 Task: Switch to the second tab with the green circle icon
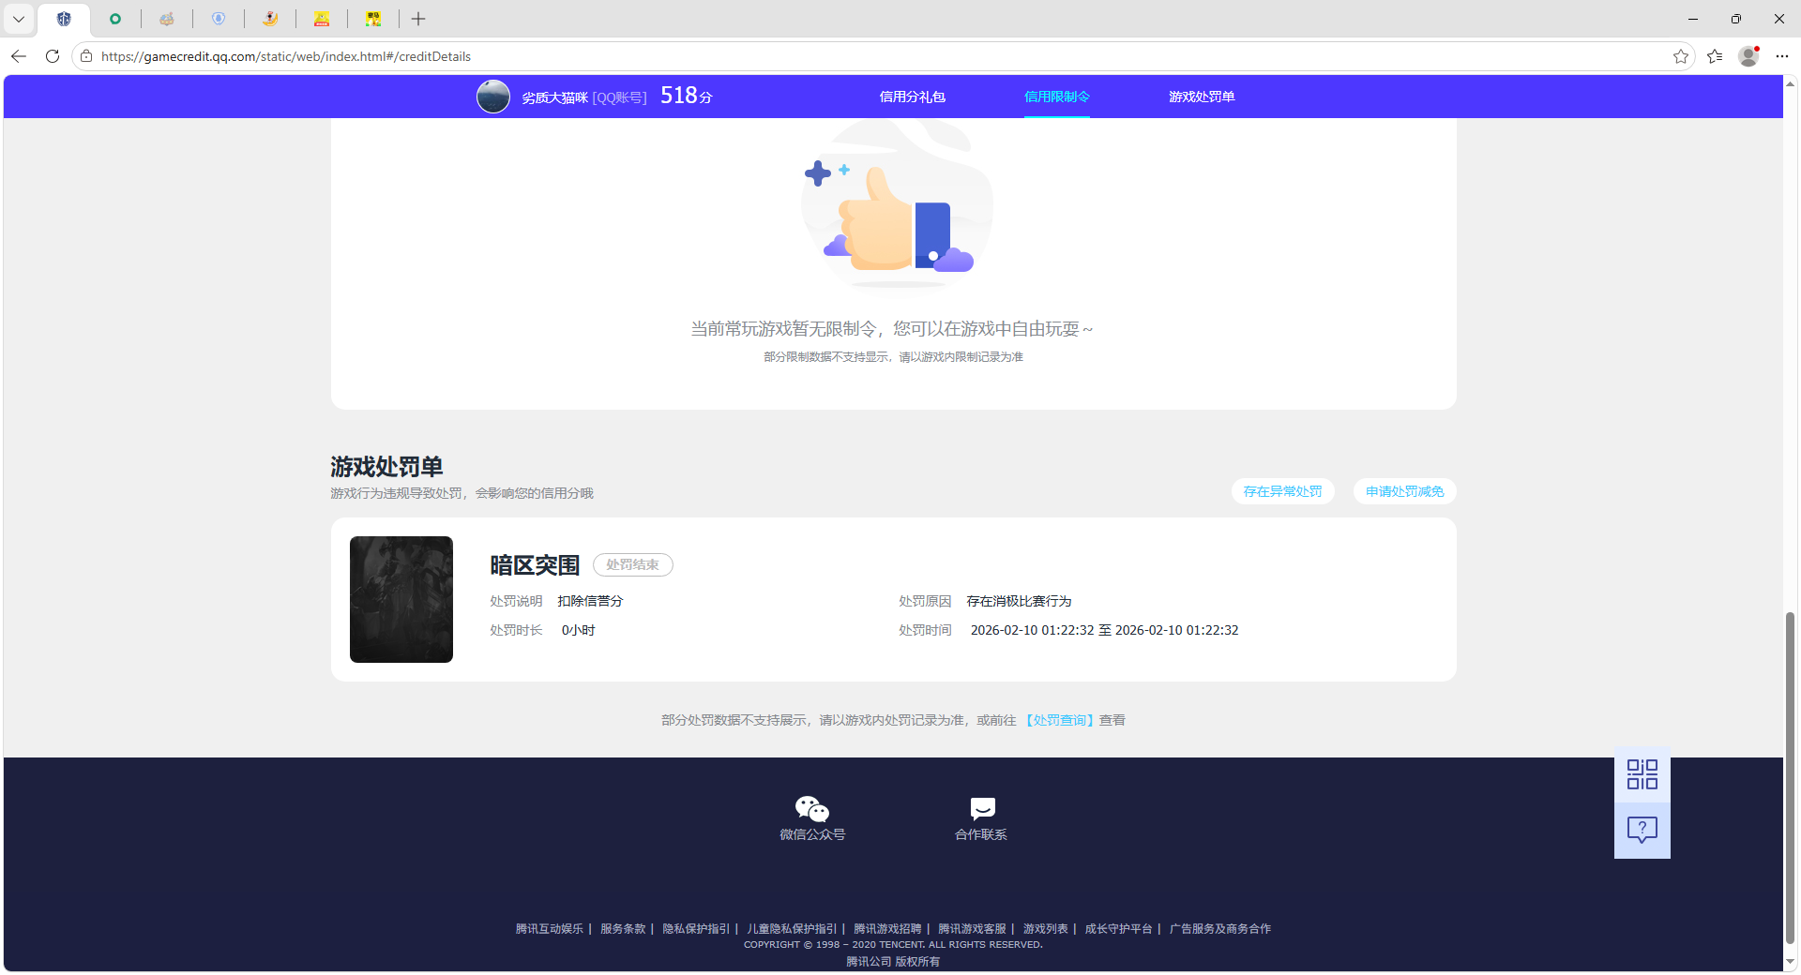point(115,19)
